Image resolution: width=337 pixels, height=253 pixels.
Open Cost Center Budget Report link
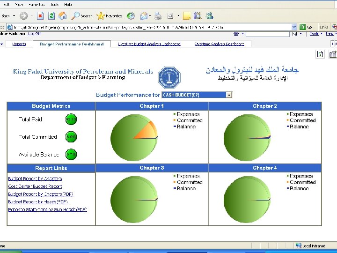click(x=35, y=186)
